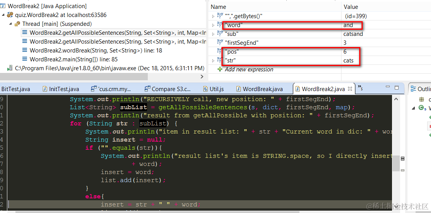The height and width of the screenshot is (213, 431).
Task: Select the WordBreak2.main line: 85 stack frame
Action: click(74, 59)
